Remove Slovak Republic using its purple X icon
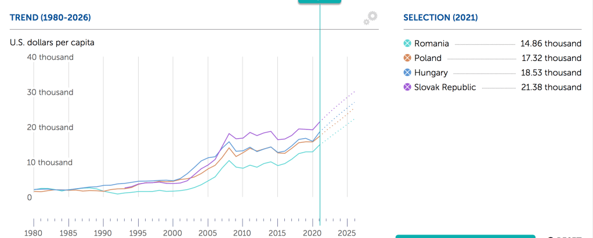This screenshot has height=238, width=593. 407,87
